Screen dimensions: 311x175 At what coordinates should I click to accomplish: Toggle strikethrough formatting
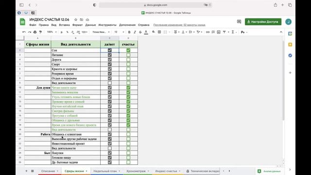tap(140, 32)
